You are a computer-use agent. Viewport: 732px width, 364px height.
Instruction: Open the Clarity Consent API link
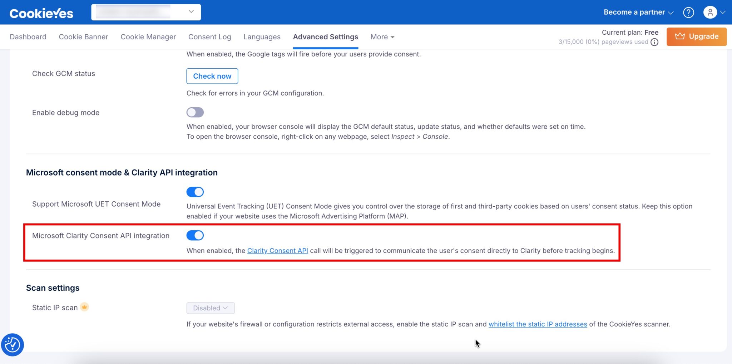pyautogui.click(x=277, y=250)
